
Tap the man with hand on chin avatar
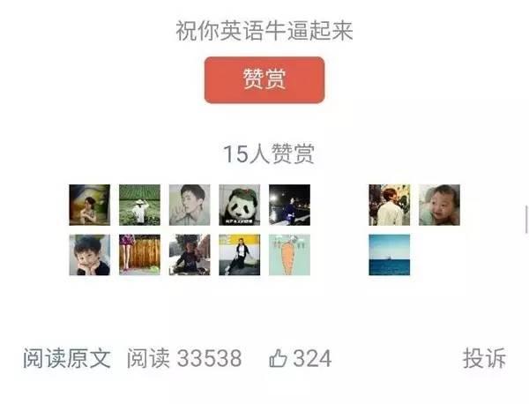(x=190, y=205)
